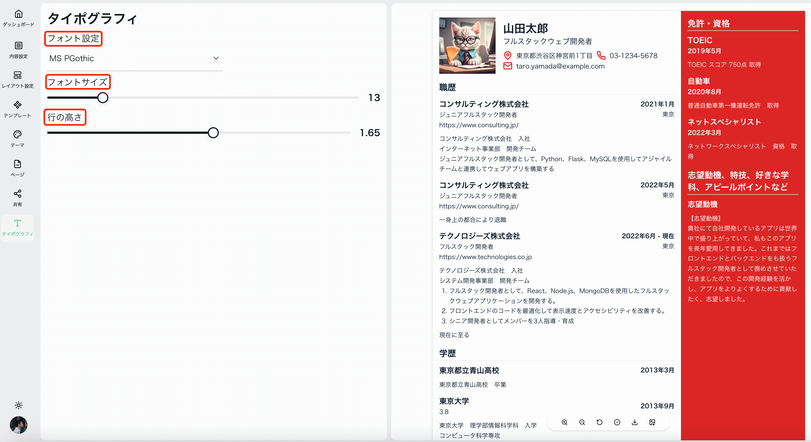Open 共有 share icon in the sidebar
811x442 pixels.
[18, 194]
